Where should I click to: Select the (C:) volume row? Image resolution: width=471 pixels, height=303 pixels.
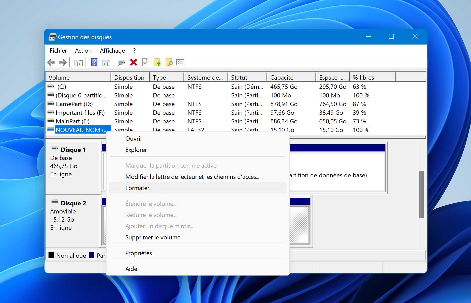(x=236, y=87)
